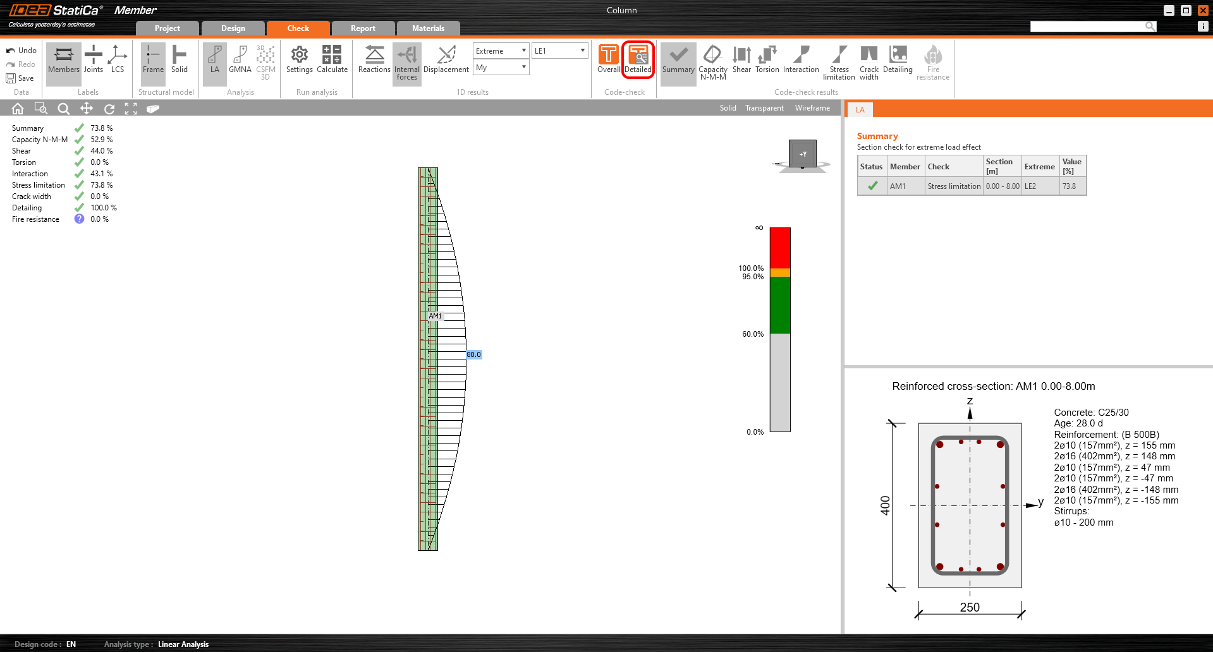Click the Overall code-check icon
The height and width of the screenshot is (652, 1213).
(609, 59)
